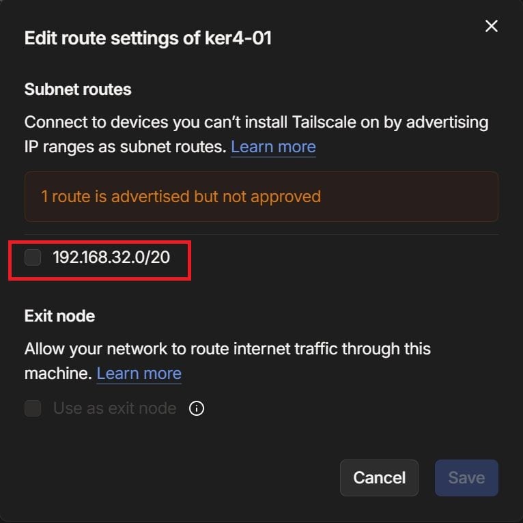Toggle the Use as exit node checkbox
The width and height of the screenshot is (523, 523).
(33, 409)
